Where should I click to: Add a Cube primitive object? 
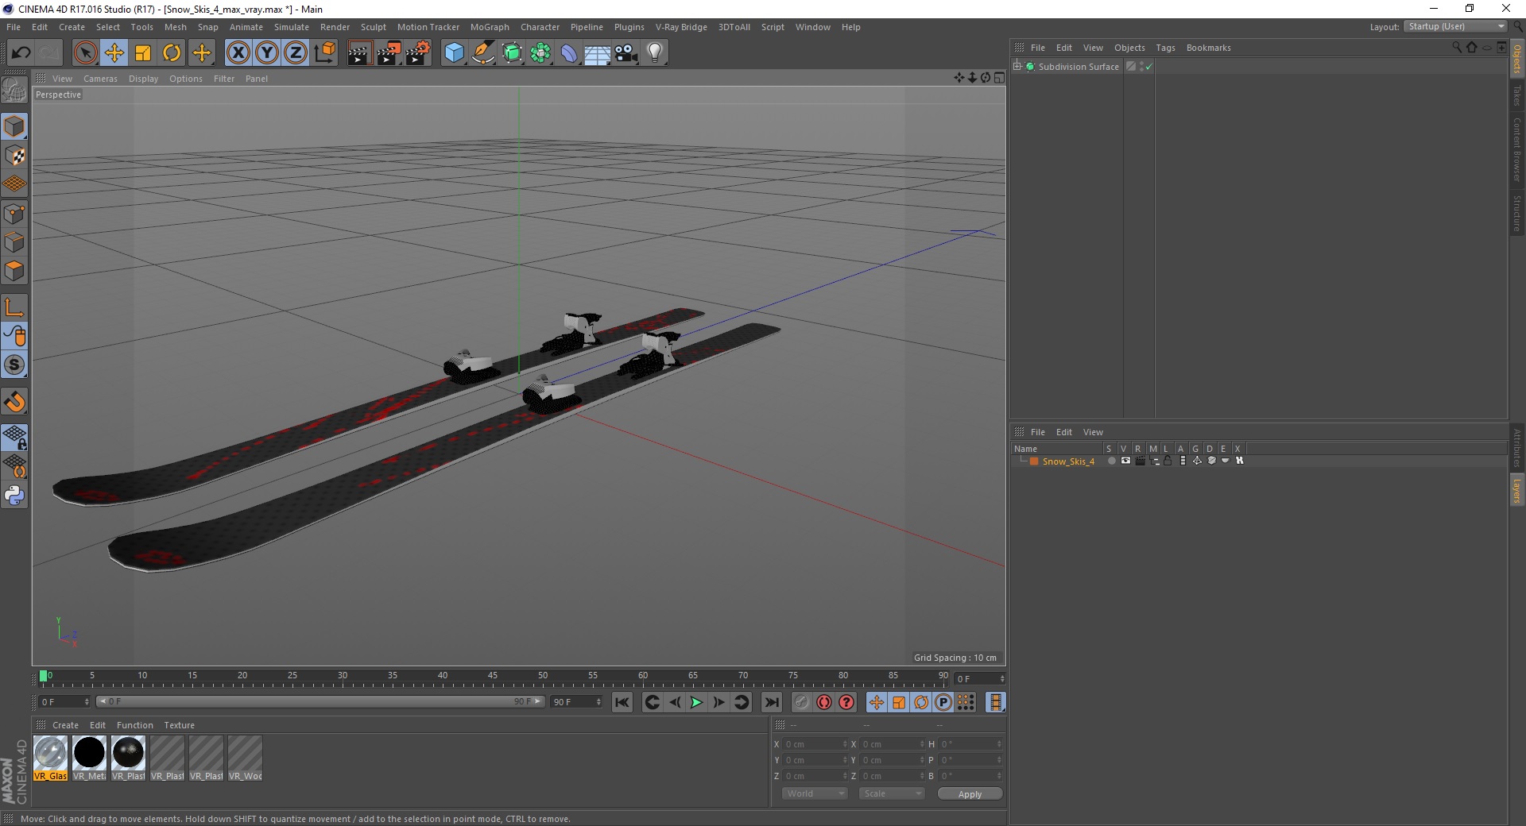454,53
